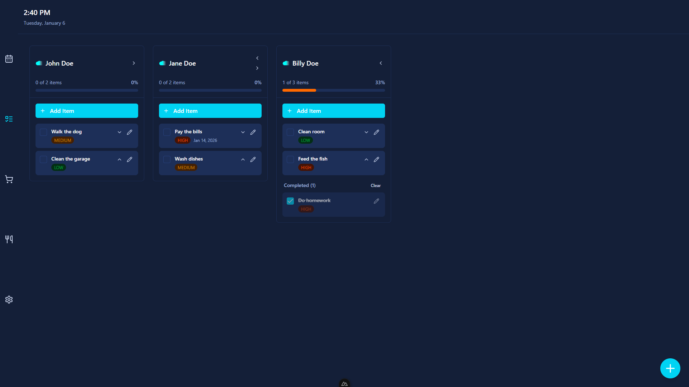The width and height of the screenshot is (689, 387).
Task: Mark Wash dishes as complete
Action: click(167, 159)
